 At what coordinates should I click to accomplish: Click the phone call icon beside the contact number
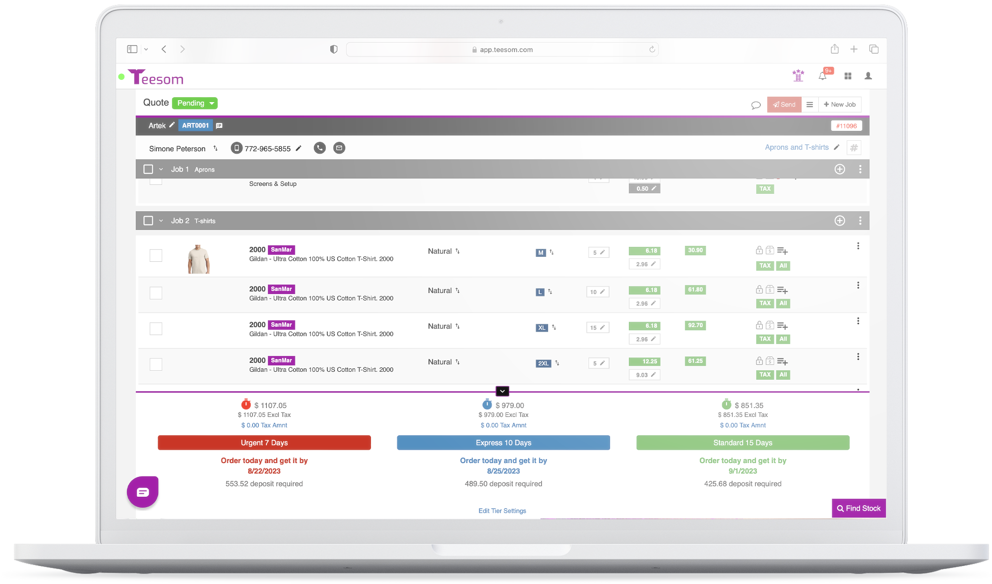click(320, 148)
